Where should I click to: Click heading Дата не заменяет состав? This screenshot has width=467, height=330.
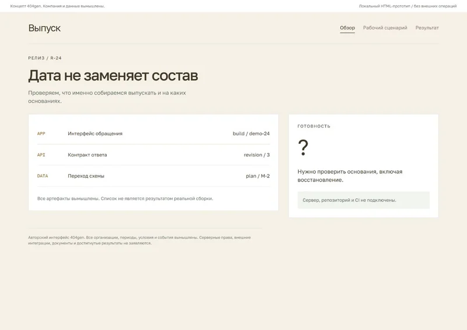[x=113, y=75]
